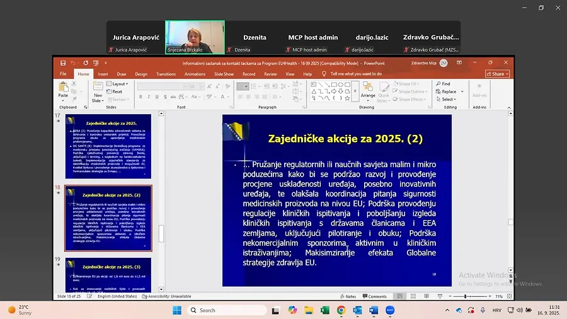
Task: Toggle Strikethrough formatting
Action: tap(173, 97)
